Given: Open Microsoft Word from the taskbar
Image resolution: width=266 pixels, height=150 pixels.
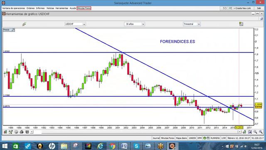Looking at the screenshot, I should click(x=124, y=146).
